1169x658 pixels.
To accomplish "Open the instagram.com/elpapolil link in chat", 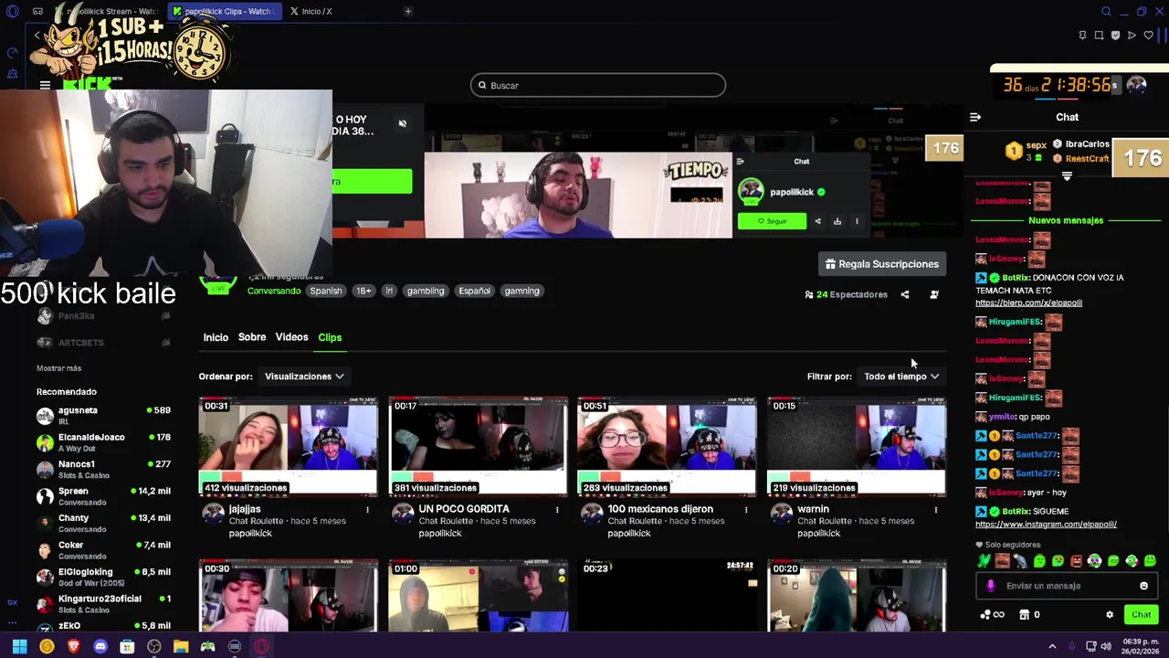I will [x=1046, y=525].
